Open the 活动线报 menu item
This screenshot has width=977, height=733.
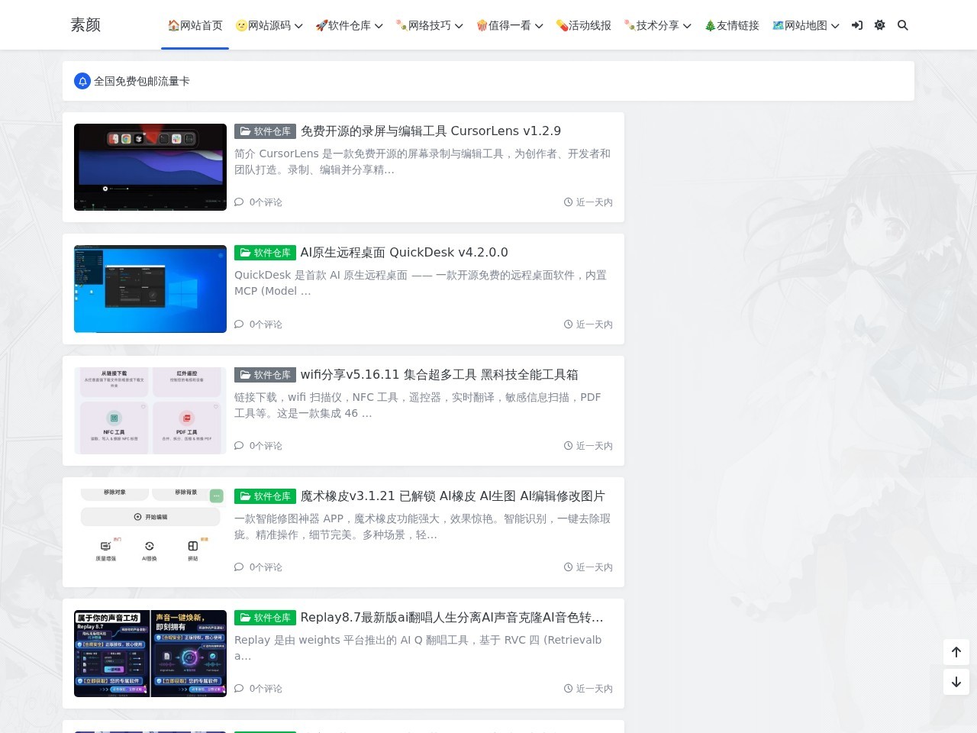click(583, 25)
